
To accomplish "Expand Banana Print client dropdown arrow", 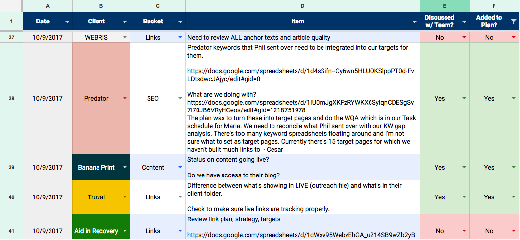I will [125, 167].
